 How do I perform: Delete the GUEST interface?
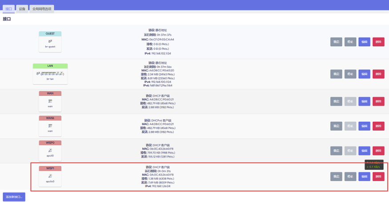click(x=378, y=42)
